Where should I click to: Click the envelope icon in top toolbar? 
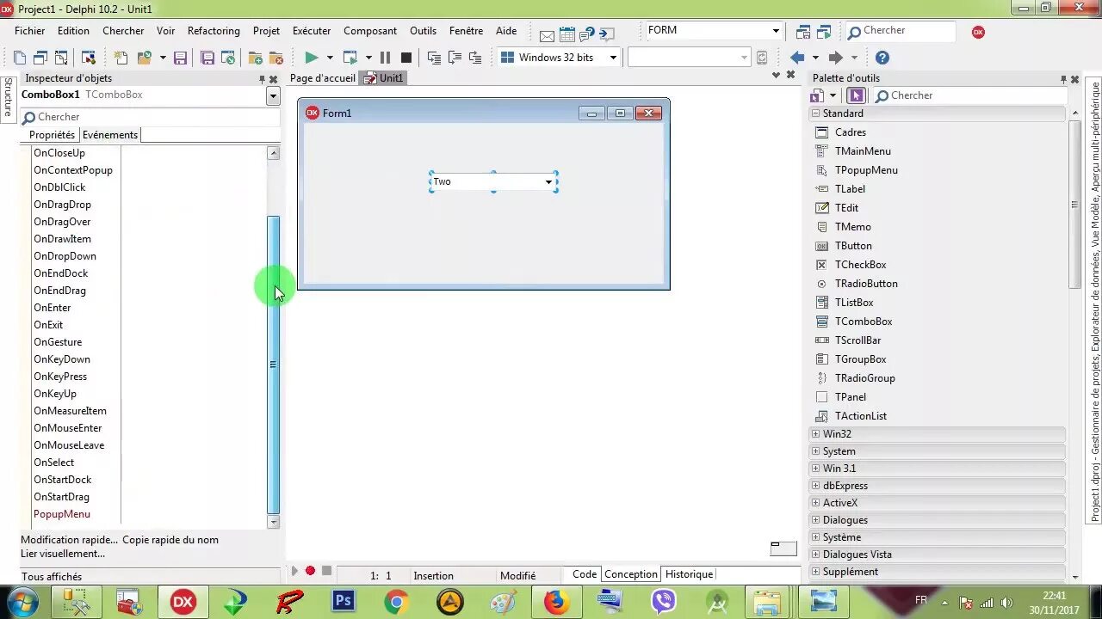pyautogui.click(x=548, y=35)
